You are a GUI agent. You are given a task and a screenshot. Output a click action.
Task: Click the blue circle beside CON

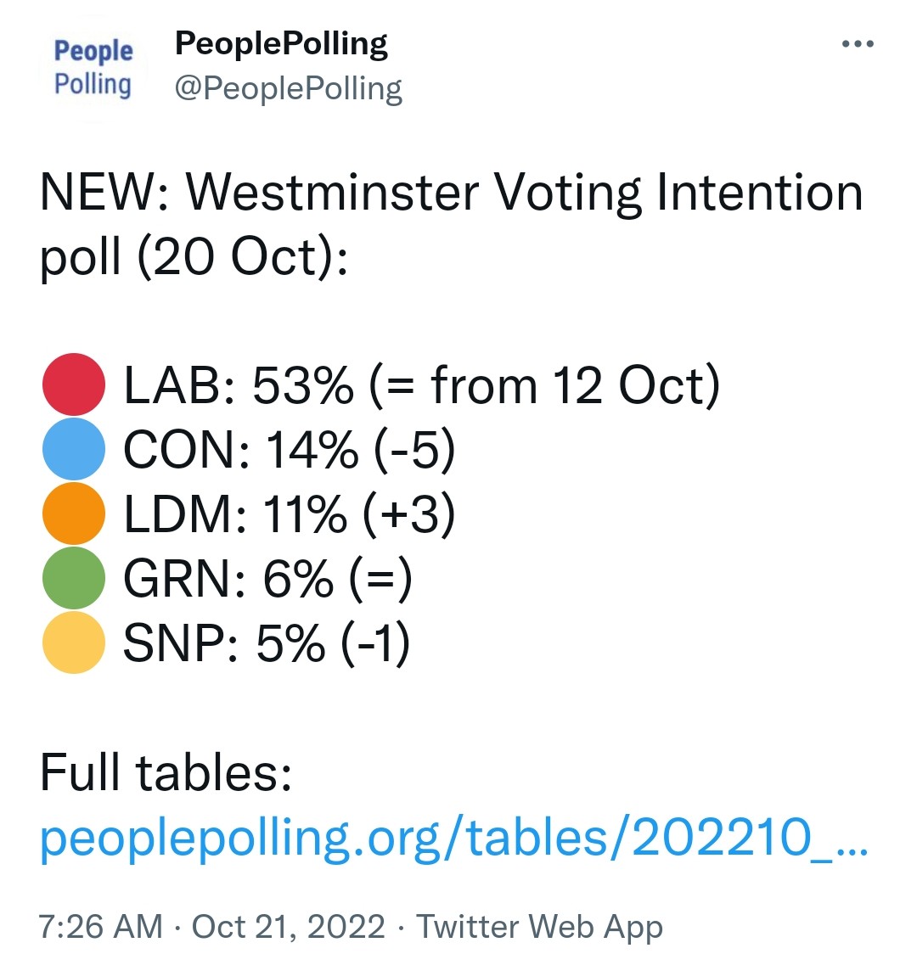(x=74, y=449)
